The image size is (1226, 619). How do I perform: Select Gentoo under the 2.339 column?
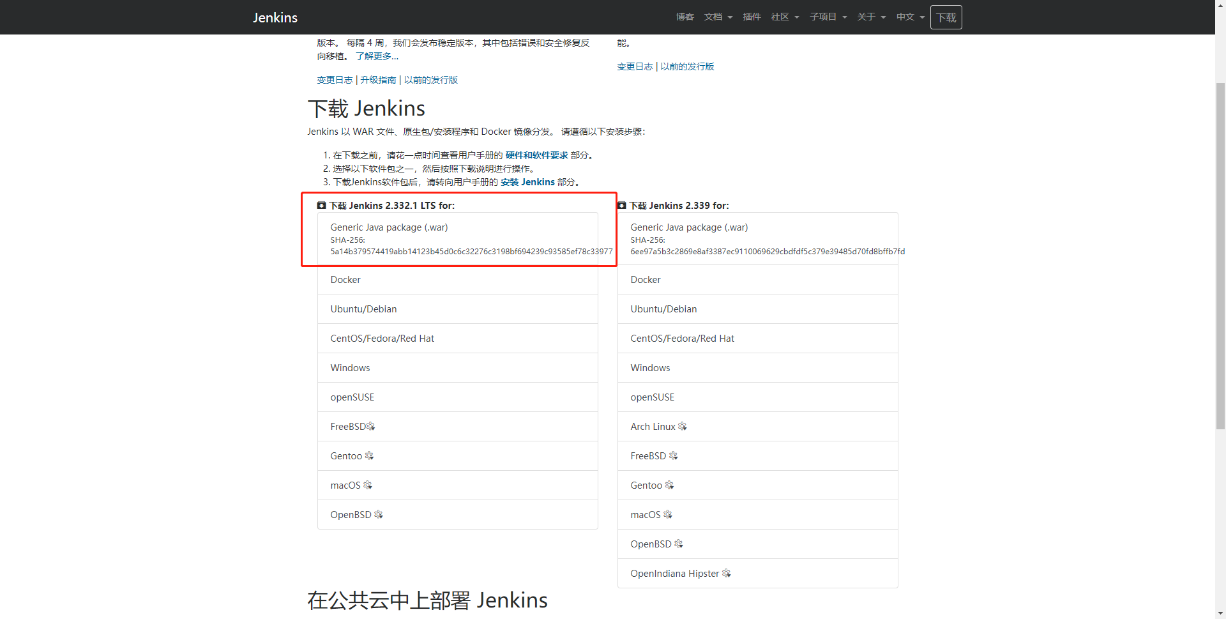point(757,485)
